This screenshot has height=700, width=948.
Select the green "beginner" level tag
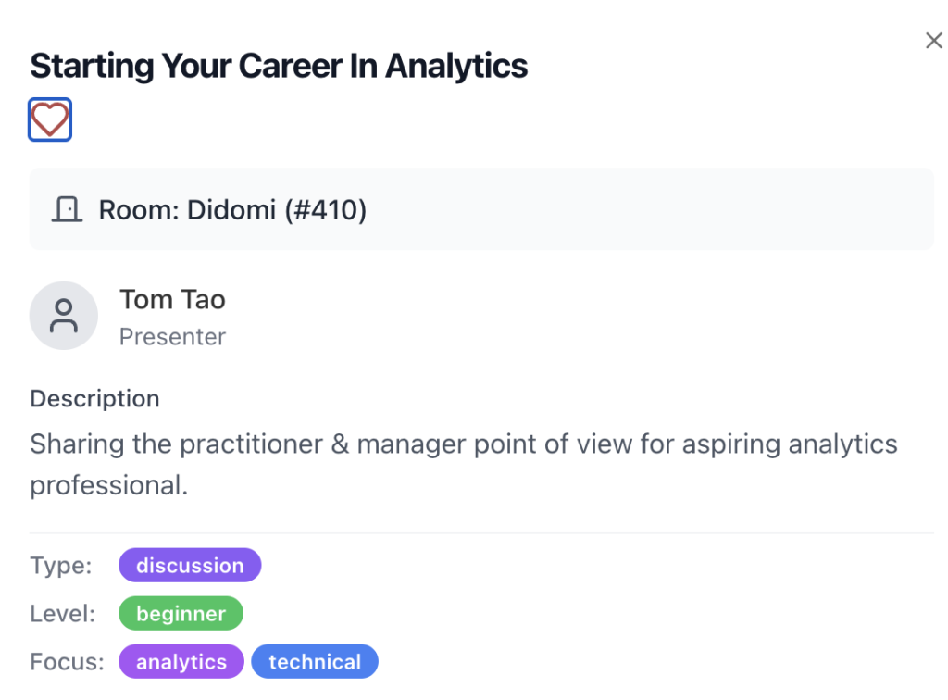[x=181, y=614]
